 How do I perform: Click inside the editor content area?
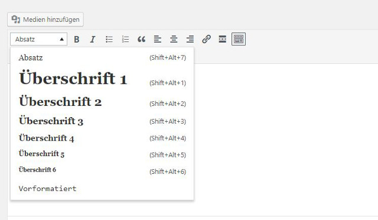click(x=286, y=140)
